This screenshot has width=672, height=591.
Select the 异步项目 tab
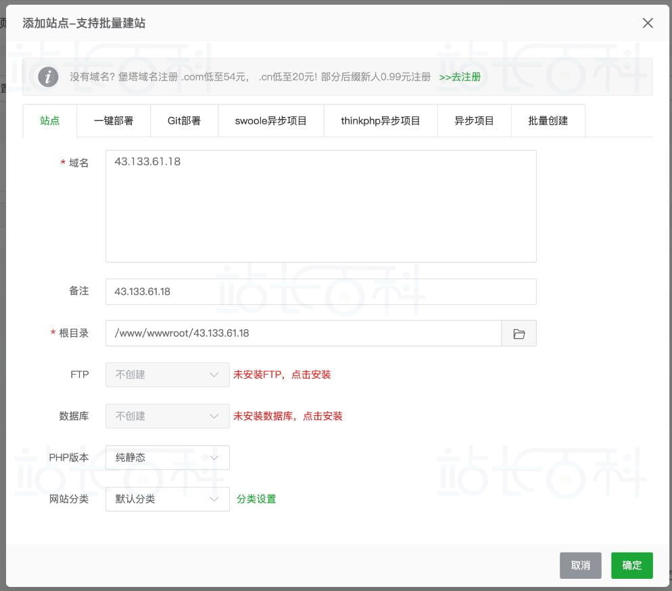(474, 121)
